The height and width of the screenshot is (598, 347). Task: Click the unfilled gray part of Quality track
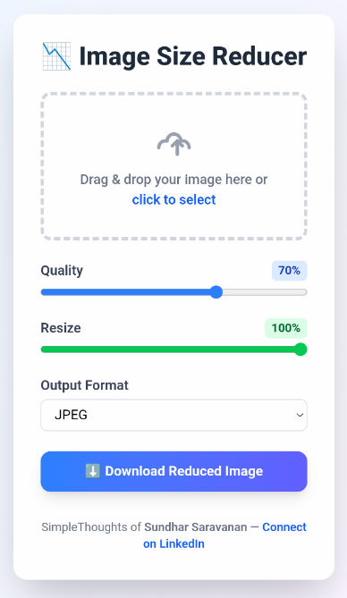[265, 292]
